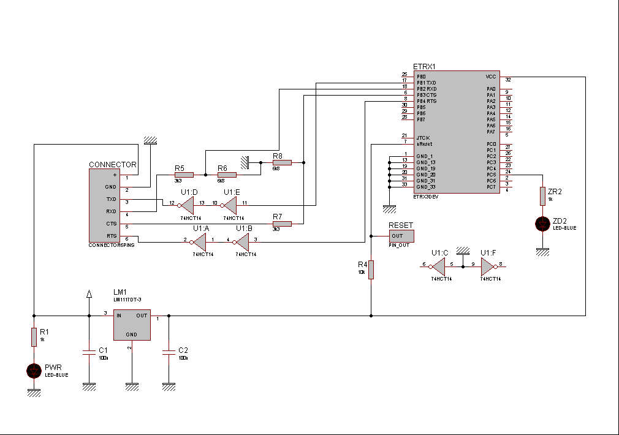Select the U1:E inverter gate symbol

pos(229,206)
